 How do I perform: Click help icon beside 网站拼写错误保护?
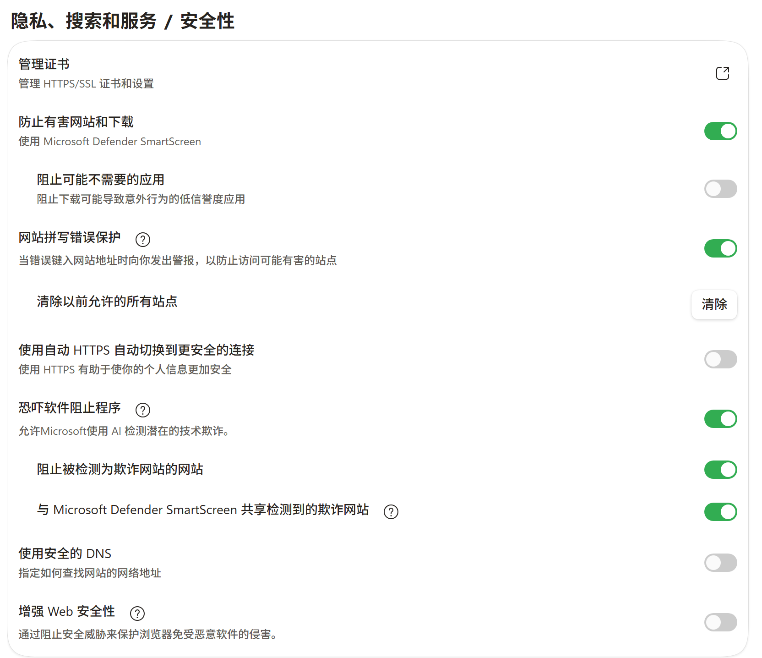tap(143, 239)
